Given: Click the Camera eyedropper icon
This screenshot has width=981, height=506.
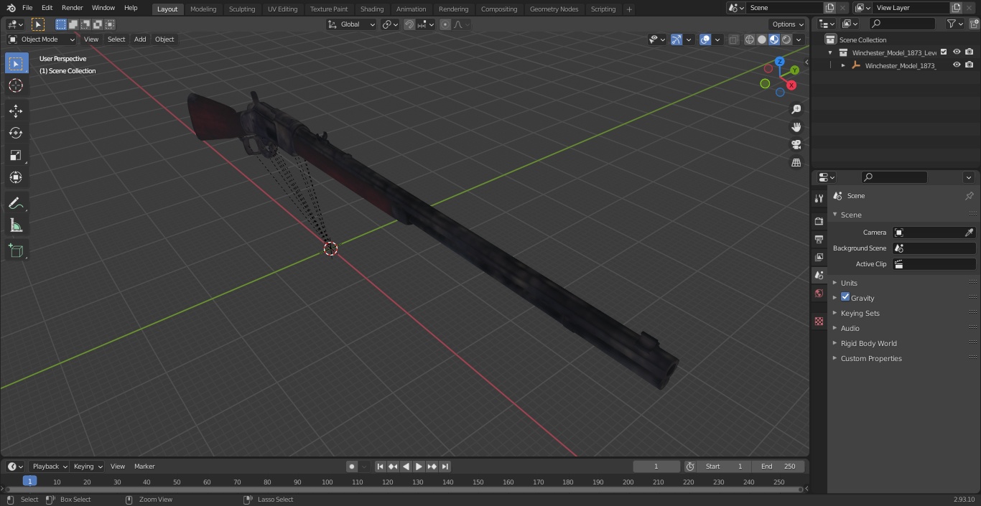Looking at the screenshot, I should point(969,233).
